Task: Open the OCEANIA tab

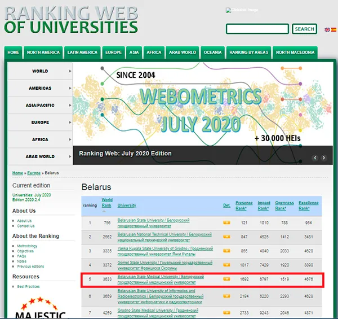Action: click(212, 53)
